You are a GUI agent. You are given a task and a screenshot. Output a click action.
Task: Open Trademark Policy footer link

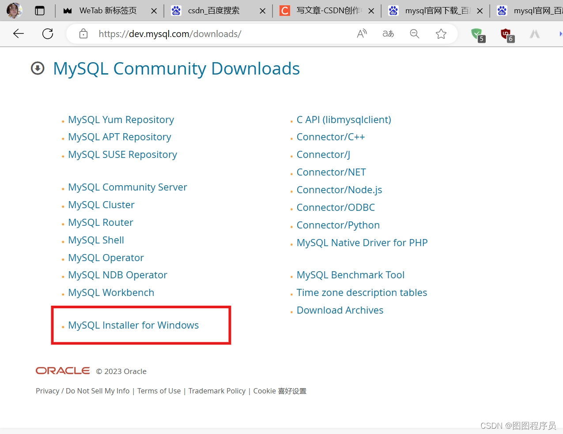217,391
